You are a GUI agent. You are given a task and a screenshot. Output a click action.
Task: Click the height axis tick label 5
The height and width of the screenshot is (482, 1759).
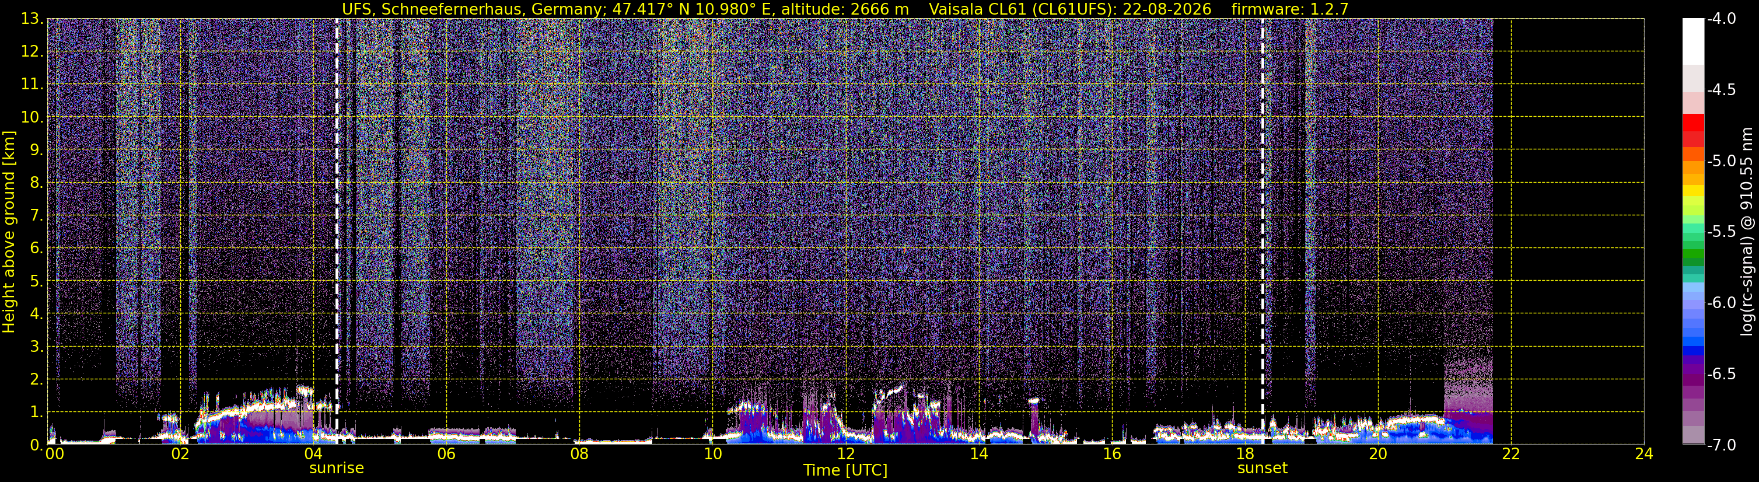click(37, 281)
